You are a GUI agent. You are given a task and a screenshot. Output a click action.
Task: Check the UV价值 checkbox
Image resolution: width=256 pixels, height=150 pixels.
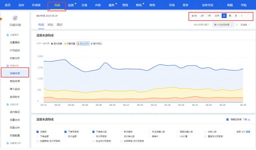(x=177, y=136)
